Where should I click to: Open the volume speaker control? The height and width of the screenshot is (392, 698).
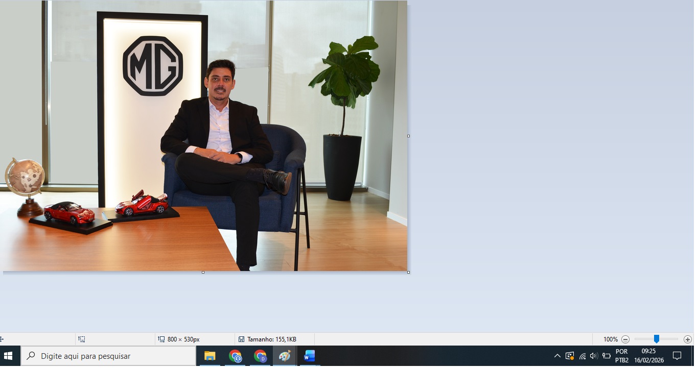tap(594, 356)
